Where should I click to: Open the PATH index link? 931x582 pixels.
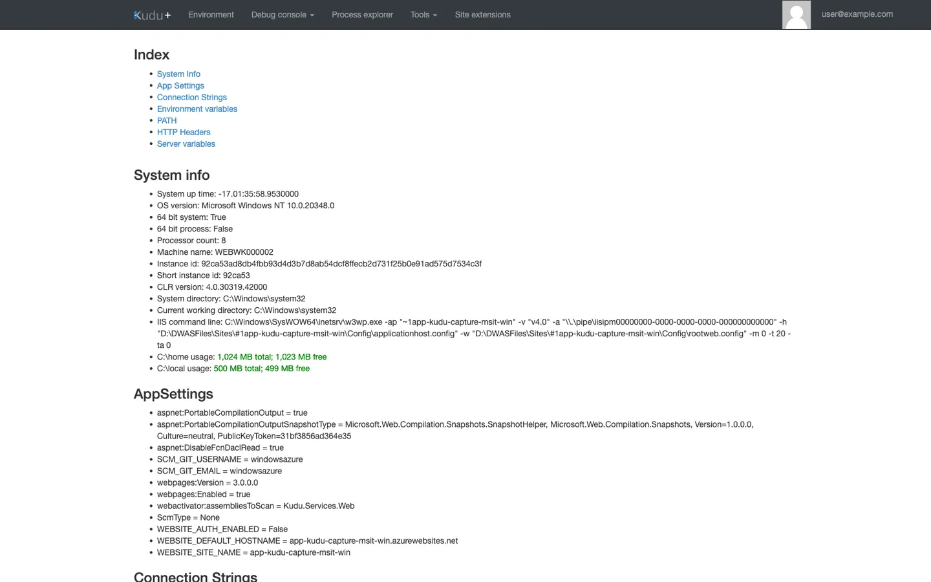pyautogui.click(x=167, y=120)
